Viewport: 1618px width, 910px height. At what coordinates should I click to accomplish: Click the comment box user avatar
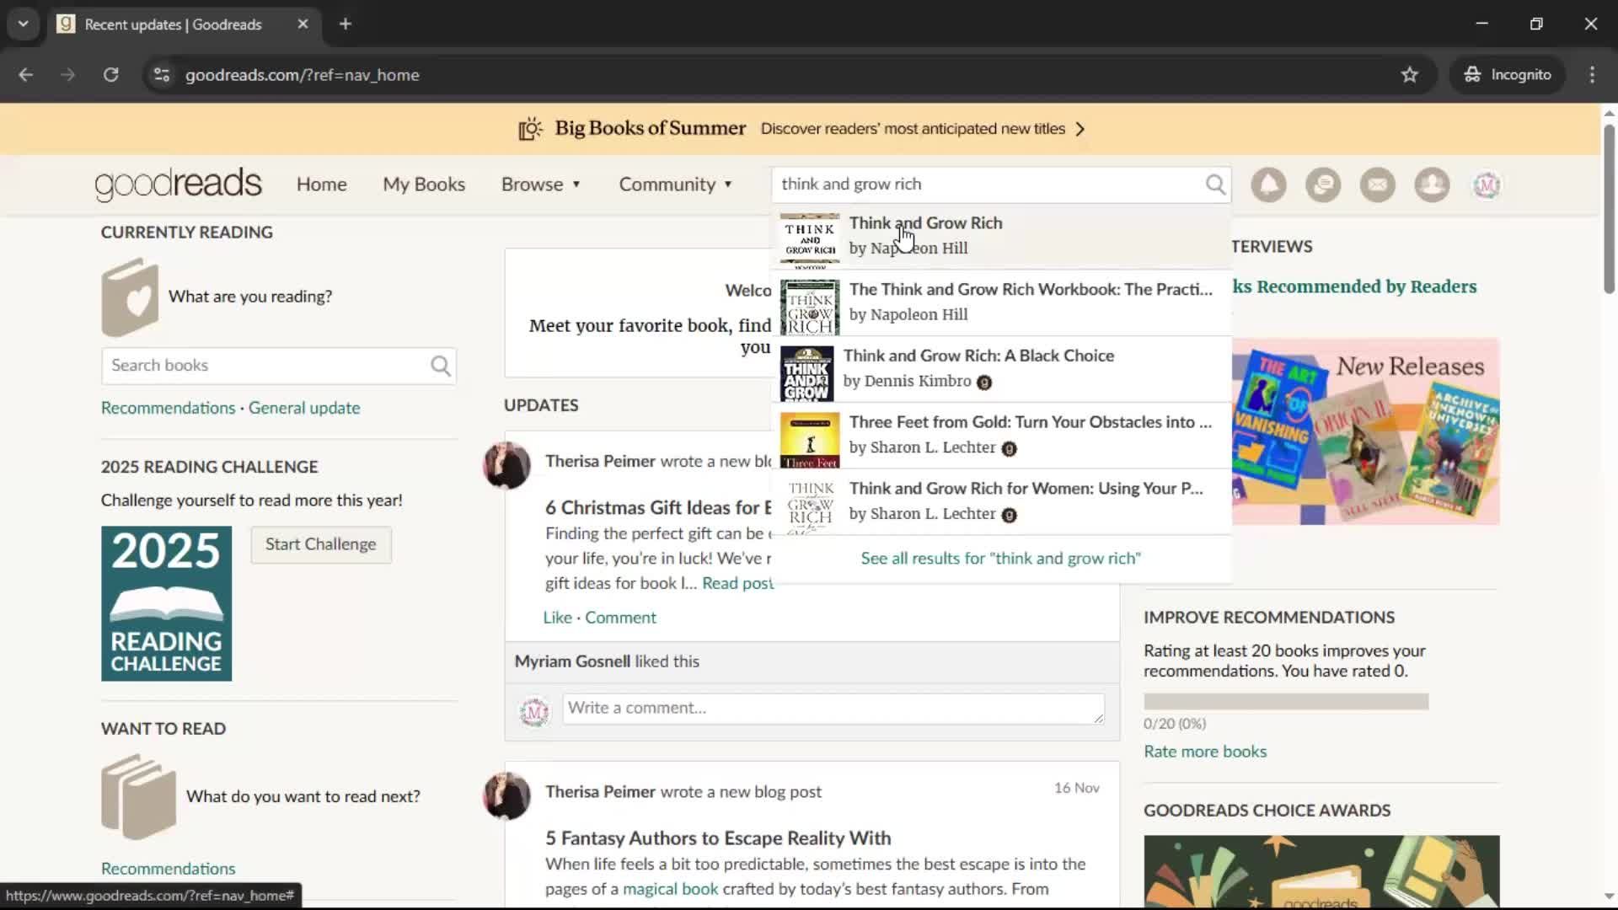tap(534, 712)
